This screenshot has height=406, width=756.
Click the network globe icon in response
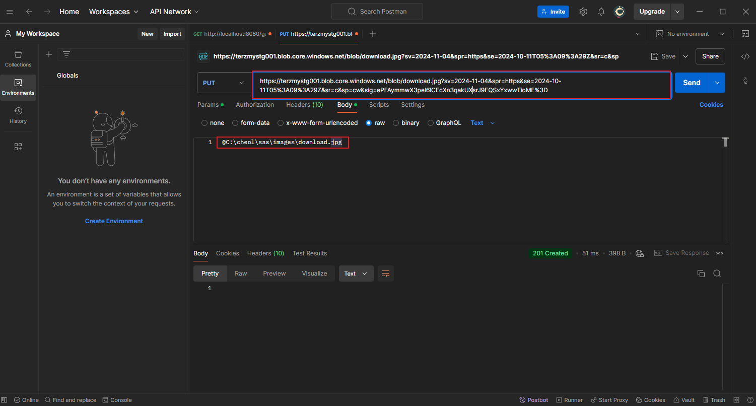640,253
